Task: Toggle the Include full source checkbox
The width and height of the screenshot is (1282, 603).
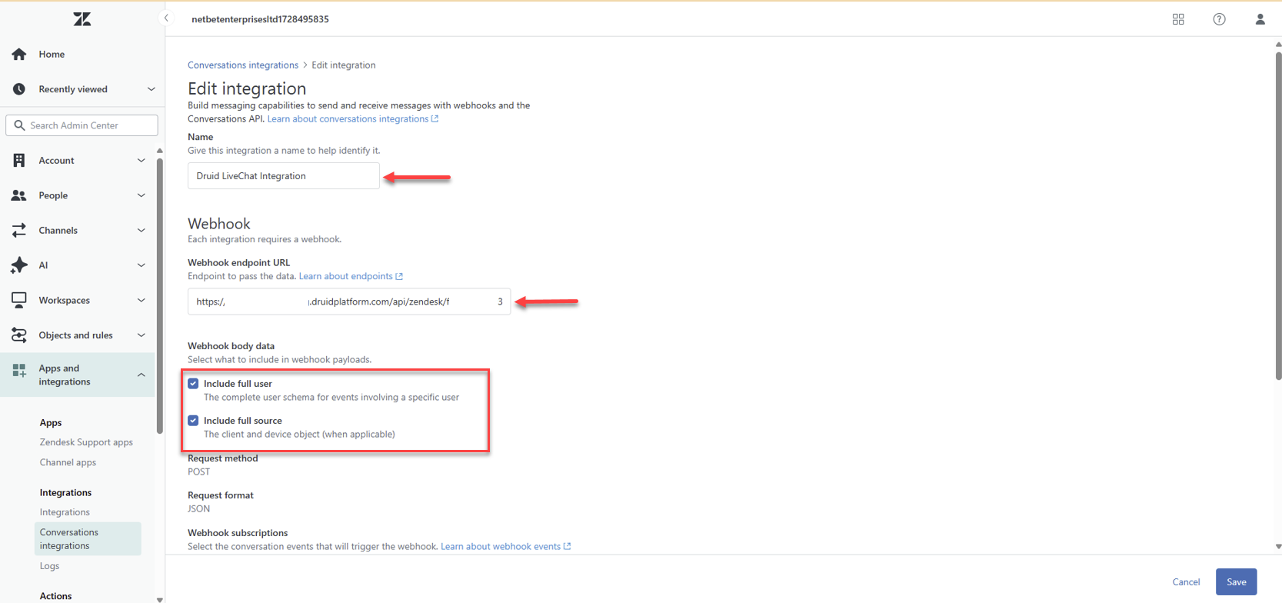Action: point(193,420)
